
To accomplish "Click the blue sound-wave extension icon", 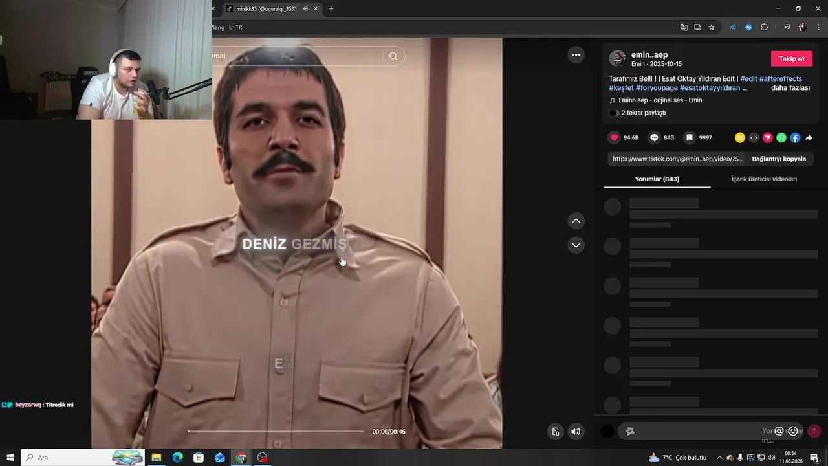I will (x=733, y=27).
